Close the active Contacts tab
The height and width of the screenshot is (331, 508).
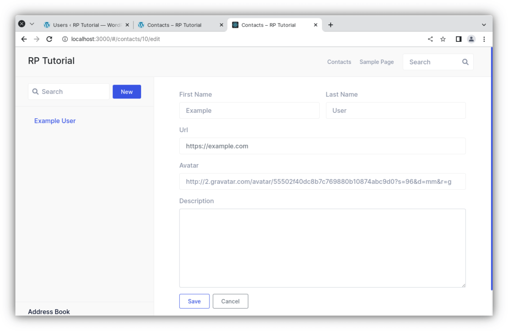click(x=316, y=25)
